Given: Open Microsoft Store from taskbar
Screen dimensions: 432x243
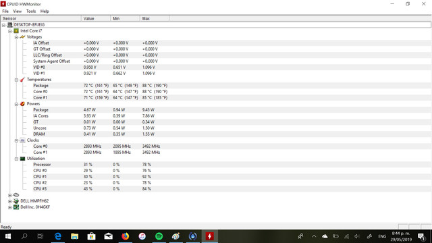Looking at the screenshot, I should click(x=92, y=236).
